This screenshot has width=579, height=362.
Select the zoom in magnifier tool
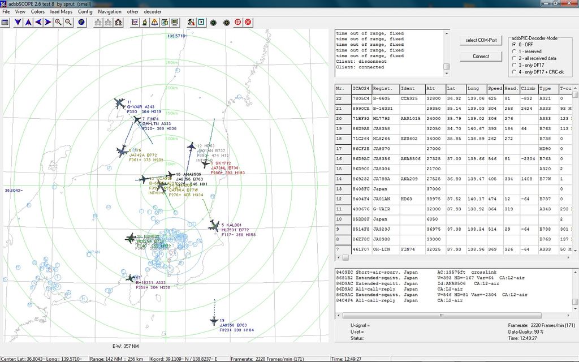(x=58, y=23)
